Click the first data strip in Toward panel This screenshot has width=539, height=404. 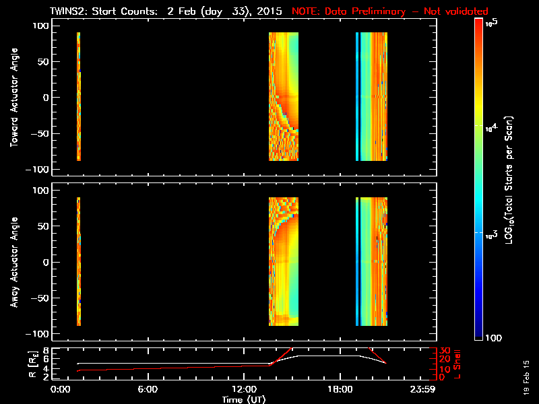coord(79,96)
